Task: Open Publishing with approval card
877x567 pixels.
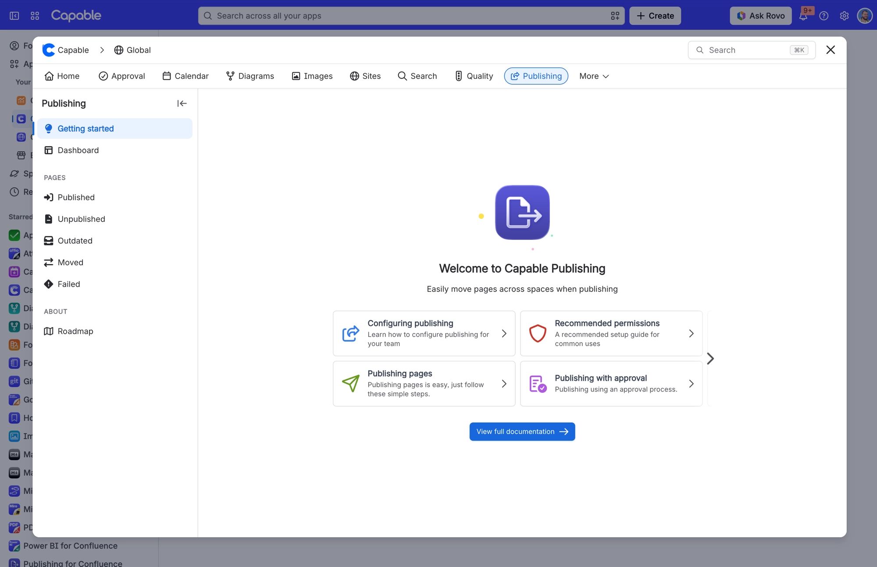Action: [611, 384]
